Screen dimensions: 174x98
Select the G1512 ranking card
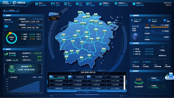tap(77, 81)
